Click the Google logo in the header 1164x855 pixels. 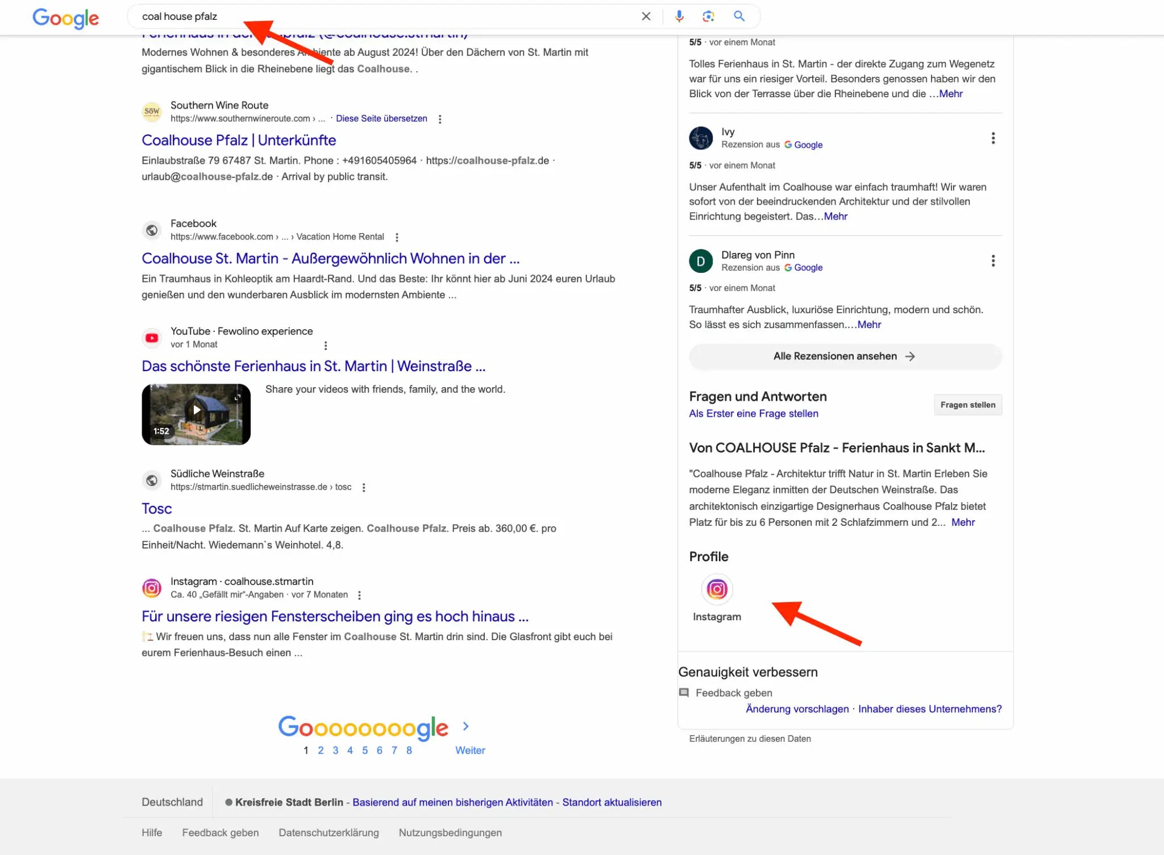(65, 18)
